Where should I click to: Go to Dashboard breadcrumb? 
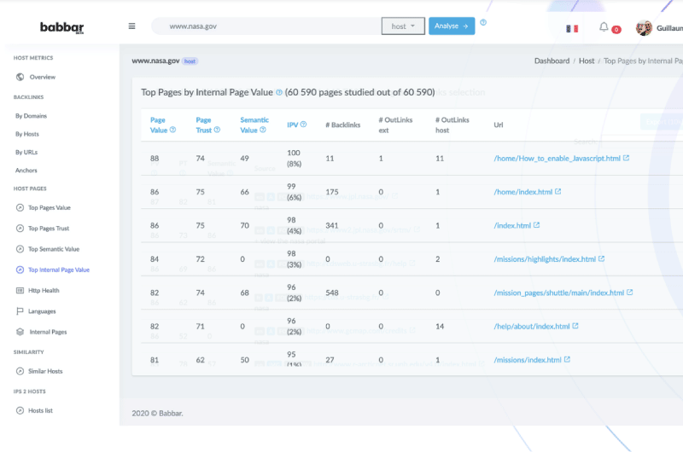552,61
